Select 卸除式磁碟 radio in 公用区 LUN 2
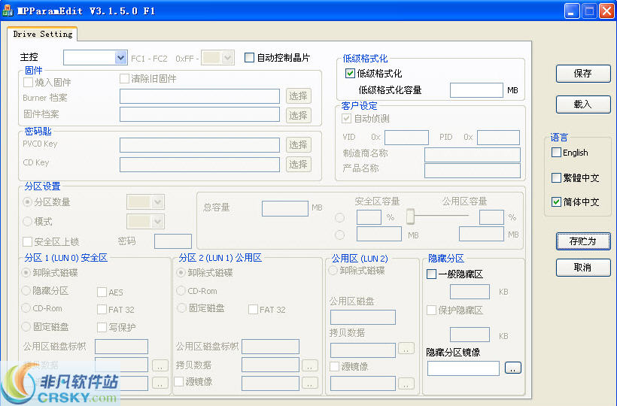617x406 pixels. [x=333, y=271]
